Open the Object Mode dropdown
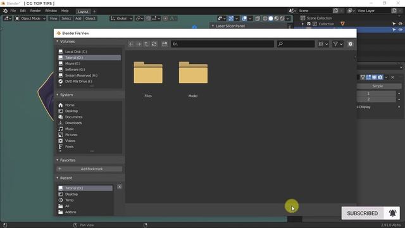 tap(30, 18)
